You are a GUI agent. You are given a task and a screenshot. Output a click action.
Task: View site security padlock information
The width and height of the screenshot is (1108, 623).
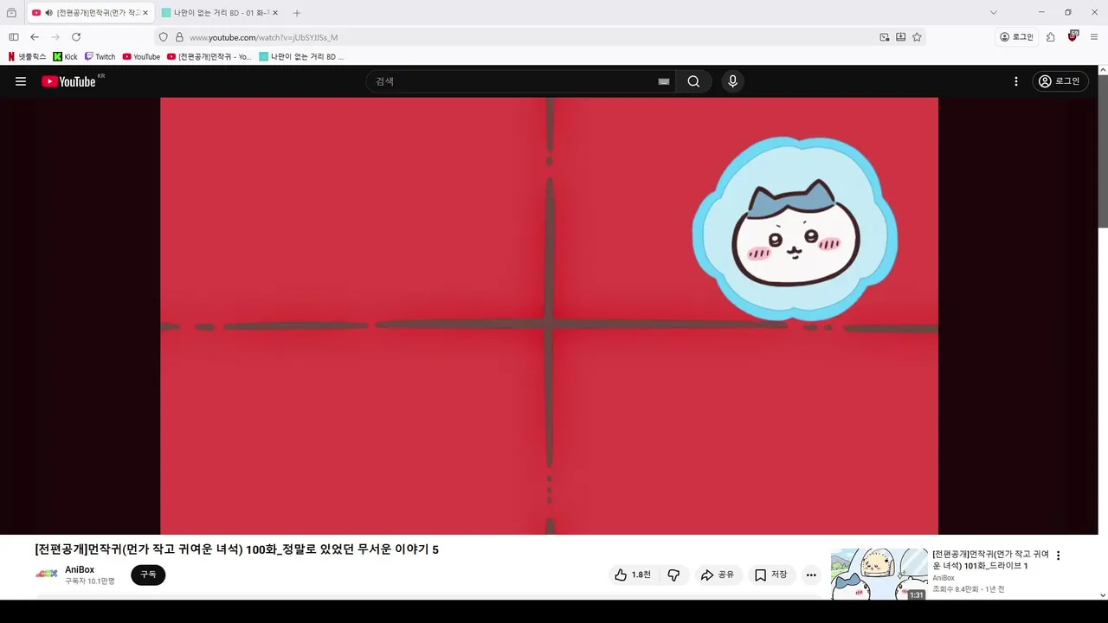[179, 37]
